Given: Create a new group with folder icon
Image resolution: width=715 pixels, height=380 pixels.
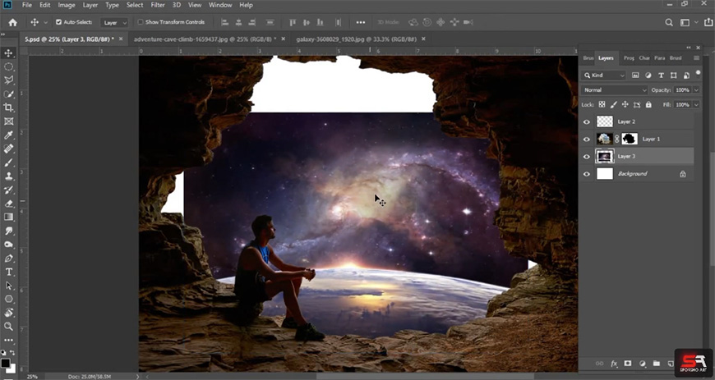Looking at the screenshot, I should pos(656,363).
